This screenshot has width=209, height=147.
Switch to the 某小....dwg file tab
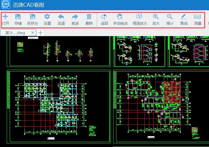coord(15,33)
